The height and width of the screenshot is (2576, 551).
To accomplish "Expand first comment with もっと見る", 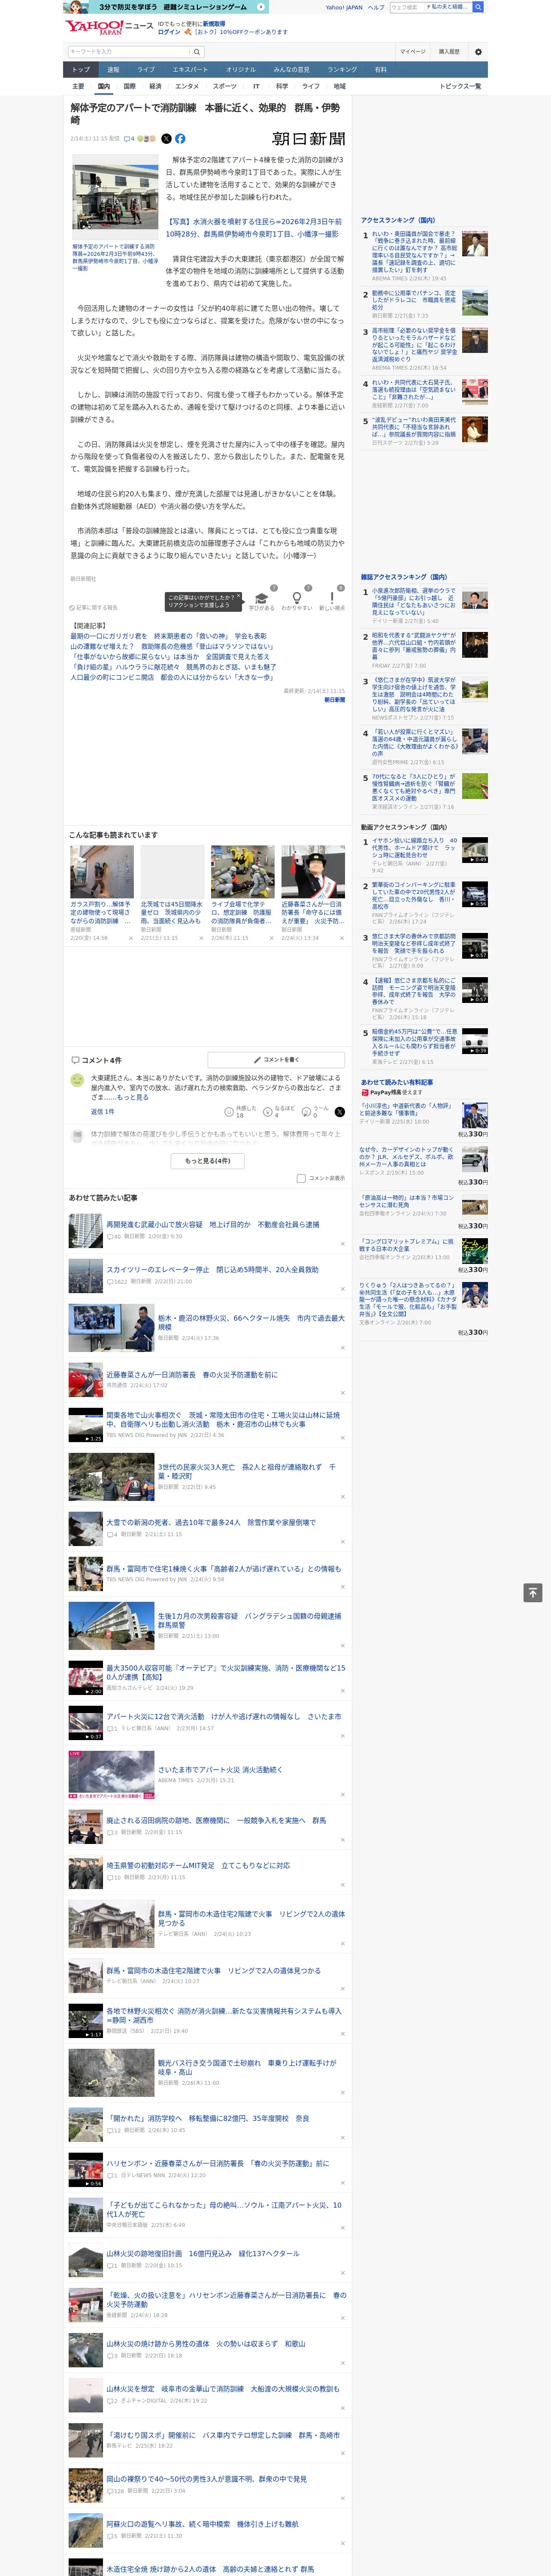I will coord(134,1097).
